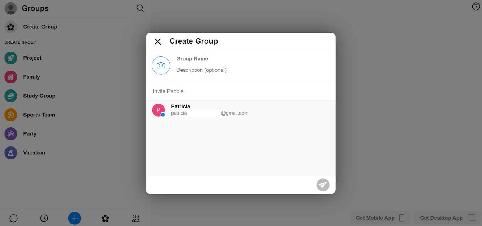The image size is (482, 226).
Task: Click the Invite People search field
Action: (240, 91)
